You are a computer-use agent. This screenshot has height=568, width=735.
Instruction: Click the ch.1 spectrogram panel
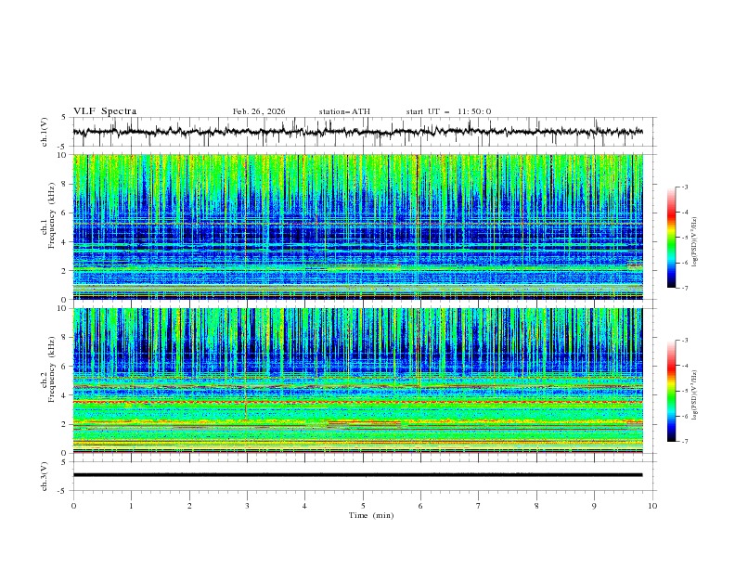point(358,226)
